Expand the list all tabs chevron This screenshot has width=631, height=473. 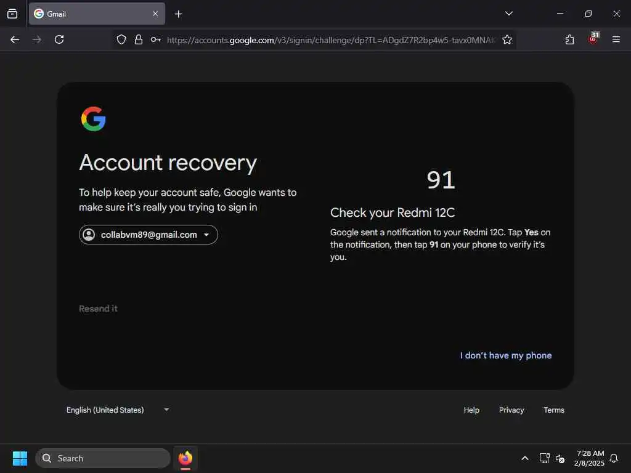tap(508, 14)
